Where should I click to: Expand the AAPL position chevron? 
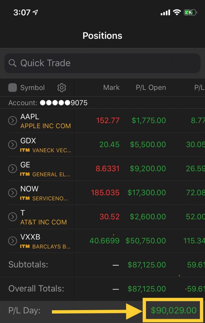tap(12, 120)
